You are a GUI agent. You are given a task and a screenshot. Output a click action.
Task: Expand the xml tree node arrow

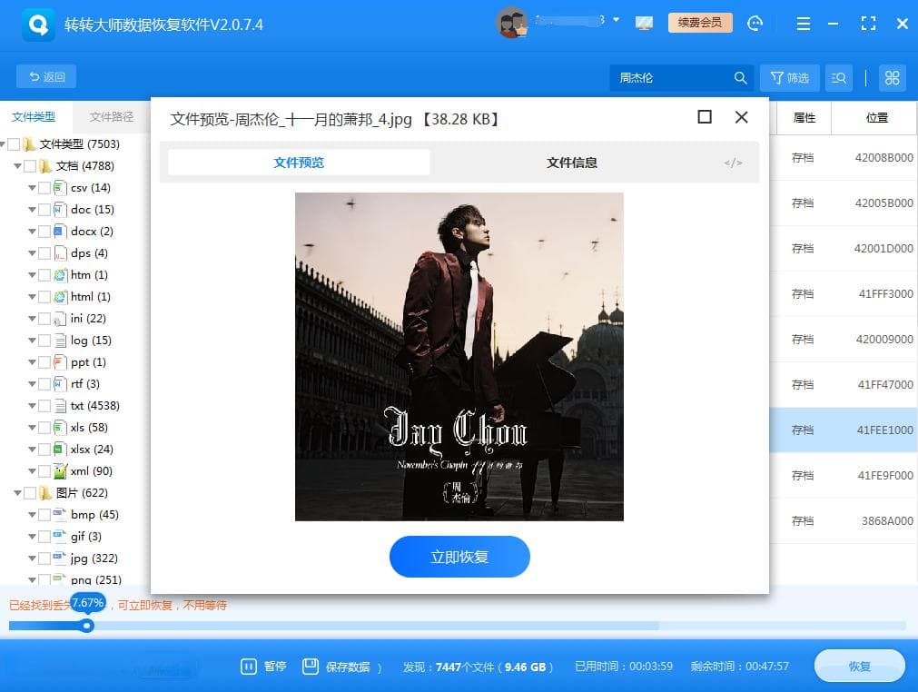pyautogui.click(x=32, y=471)
